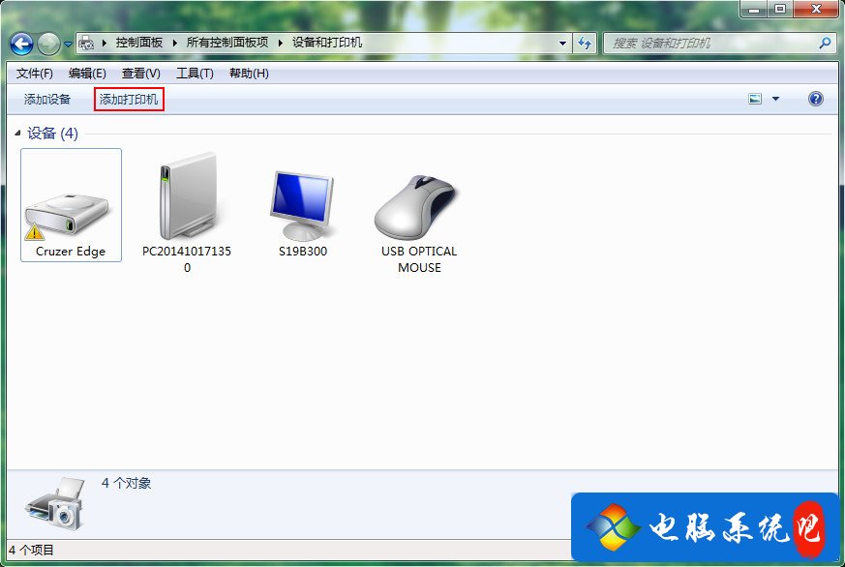Open the address bar history dropdown

pyautogui.click(x=562, y=44)
